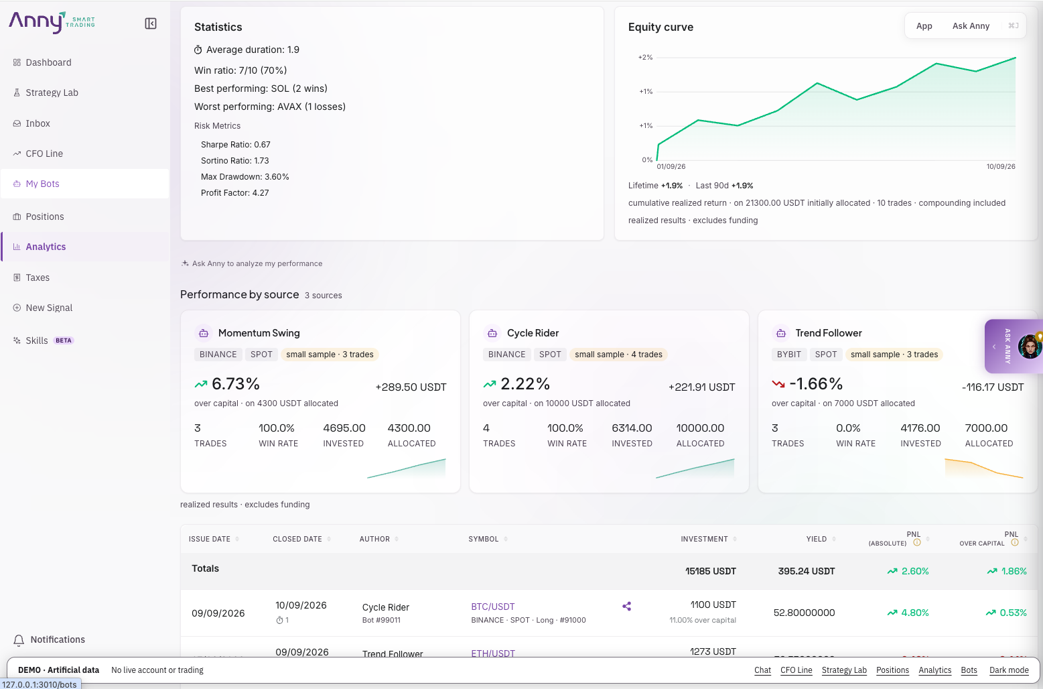The image size is (1043, 689).
Task: Toggle Dark mode in the bottom bar
Action: [x=1009, y=670]
